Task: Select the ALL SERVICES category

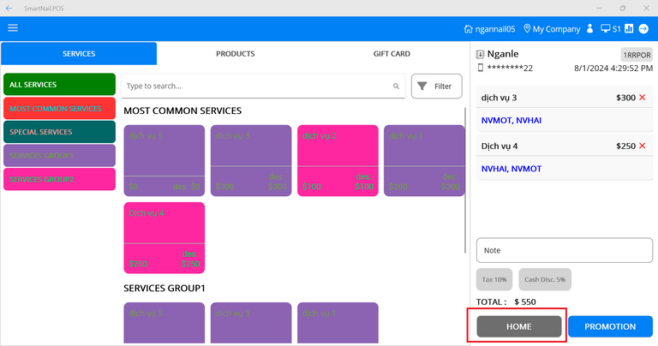Action: click(59, 85)
